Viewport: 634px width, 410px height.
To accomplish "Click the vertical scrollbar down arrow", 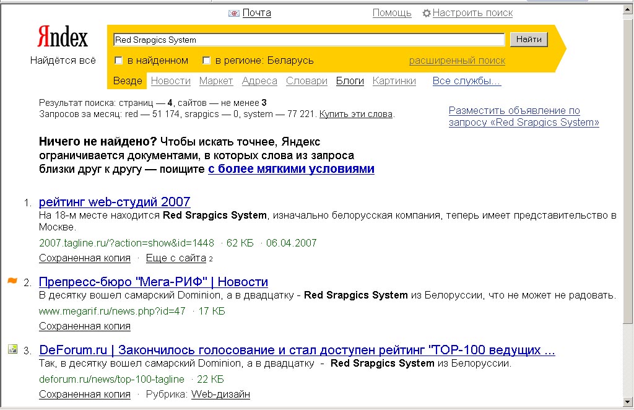I will (628, 401).
